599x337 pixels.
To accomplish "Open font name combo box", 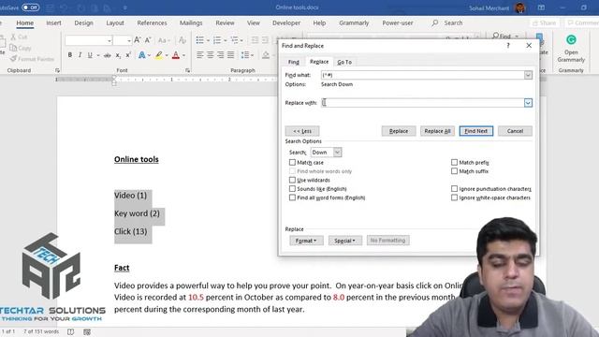I will point(89,40).
